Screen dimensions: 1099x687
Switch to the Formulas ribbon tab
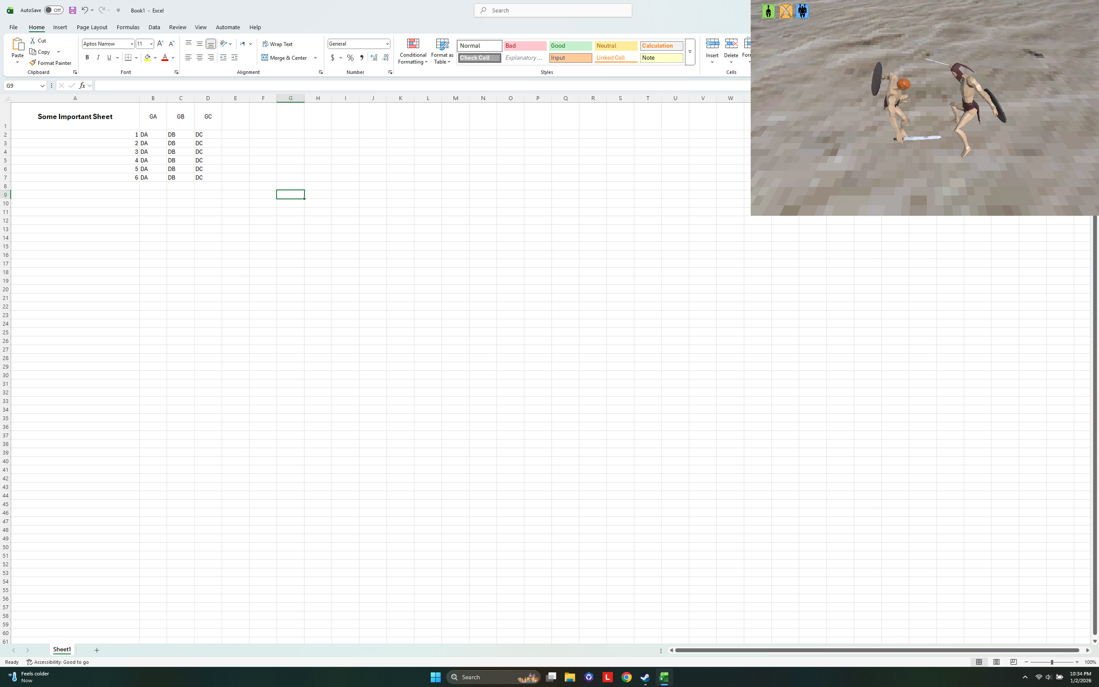[128, 27]
